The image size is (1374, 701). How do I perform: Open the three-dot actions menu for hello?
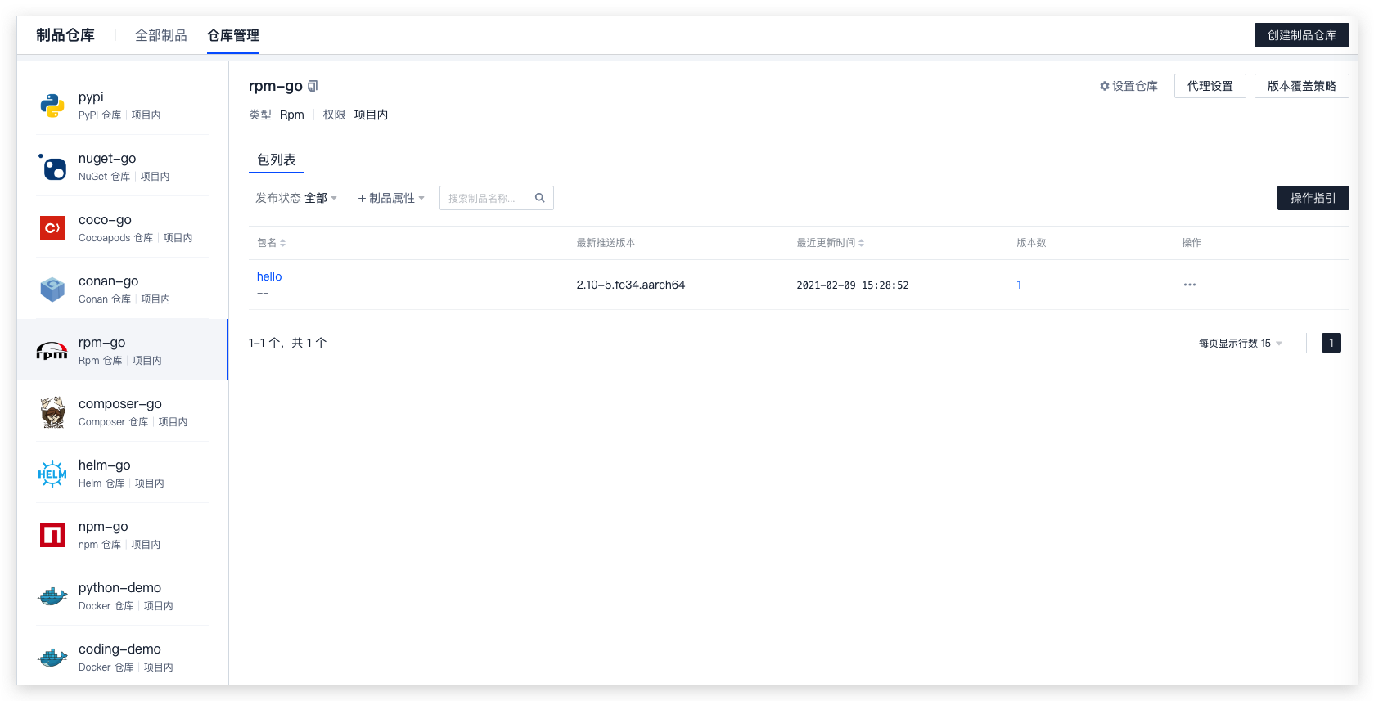(x=1190, y=285)
